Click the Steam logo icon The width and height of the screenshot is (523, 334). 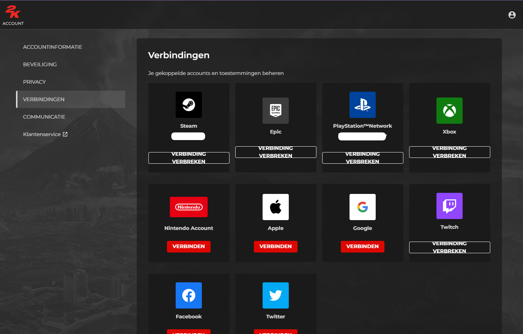pyautogui.click(x=189, y=105)
